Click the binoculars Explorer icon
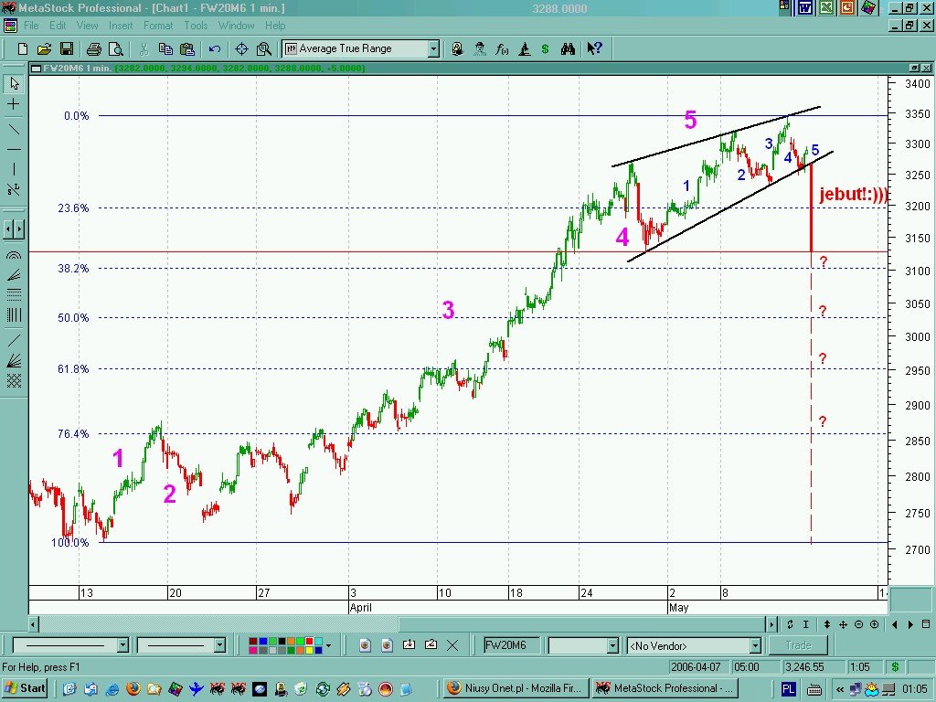The height and width of the screenshot is (702, 936). point(568,48)
